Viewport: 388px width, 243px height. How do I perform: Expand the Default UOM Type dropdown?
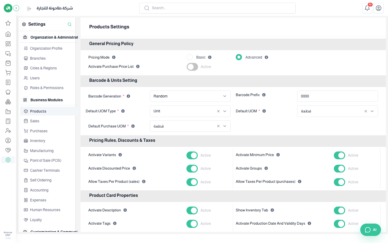(225, 111)
